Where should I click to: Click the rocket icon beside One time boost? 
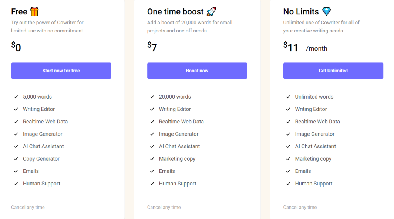point(211,11)
